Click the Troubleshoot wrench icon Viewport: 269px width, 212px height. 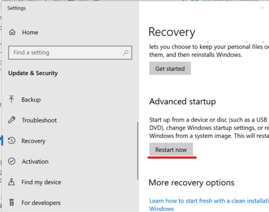pyautogui.click(x=12, y=120)
